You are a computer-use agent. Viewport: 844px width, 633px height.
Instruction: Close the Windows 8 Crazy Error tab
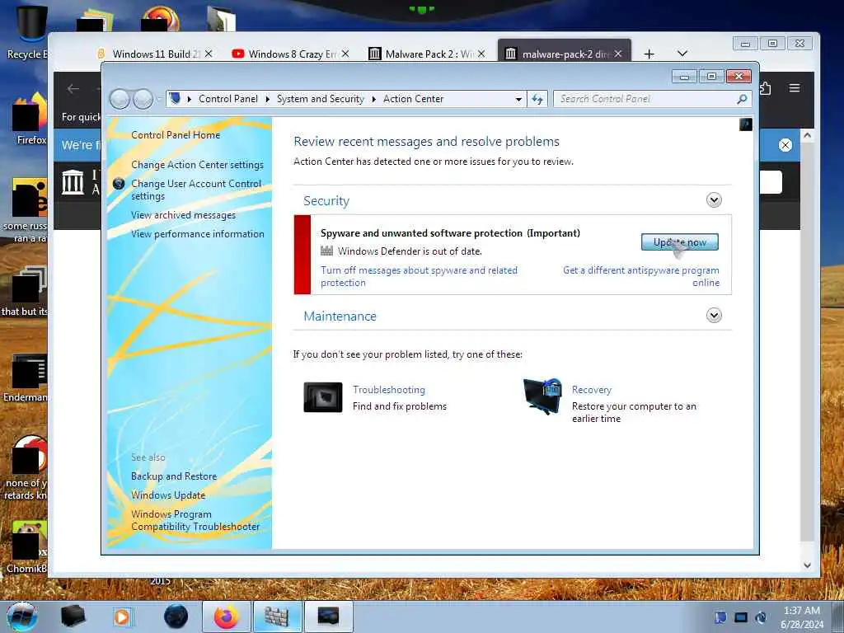click(x=345, y=54)
